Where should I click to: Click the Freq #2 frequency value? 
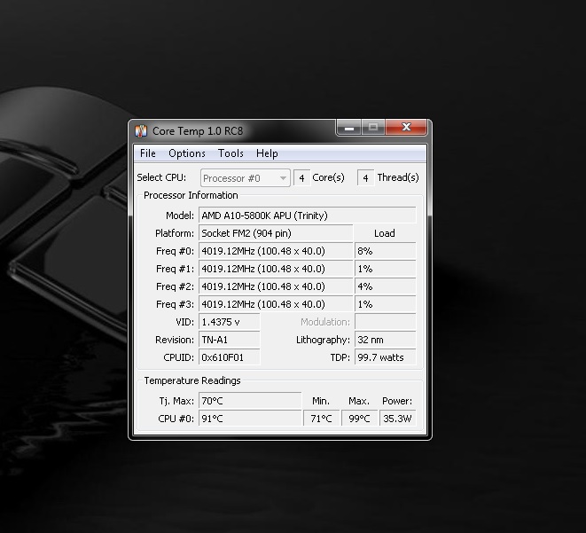pos(276,286)
